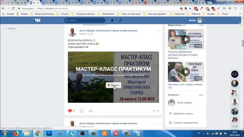The height and width of the screenshot is (137, 244).
Task: Open comments on the мастер-класс post
Action: click(82, 111)
